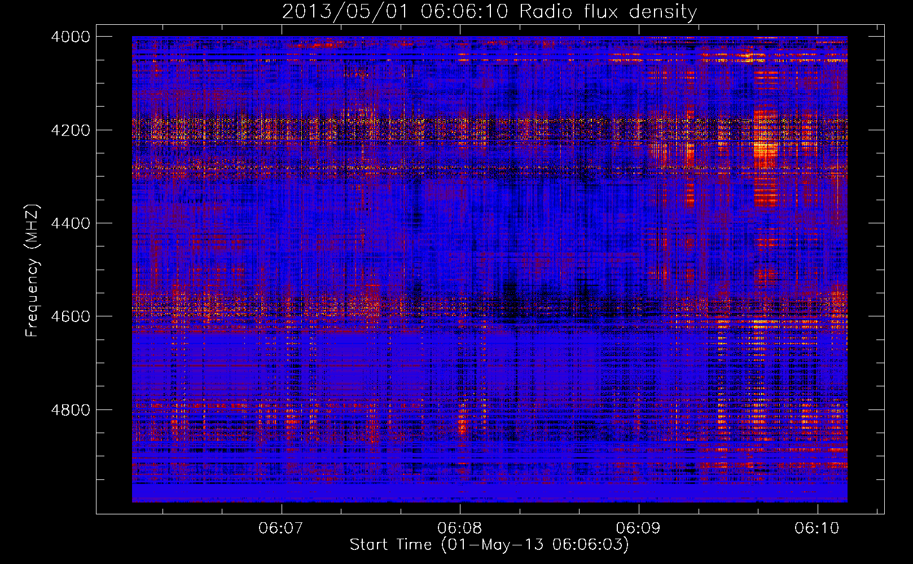913x564 pixels.
Task: Click the 06:08 time axis label
Action: tap(460, 528)
